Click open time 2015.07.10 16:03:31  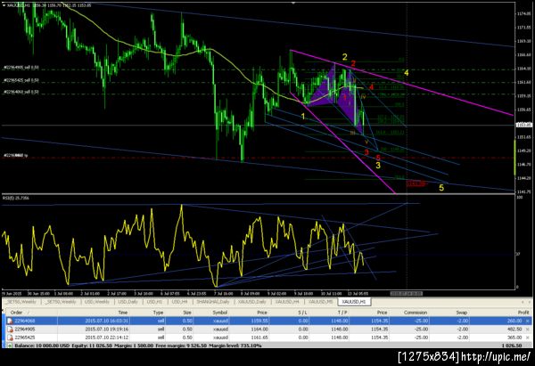(x=106, y=321)
